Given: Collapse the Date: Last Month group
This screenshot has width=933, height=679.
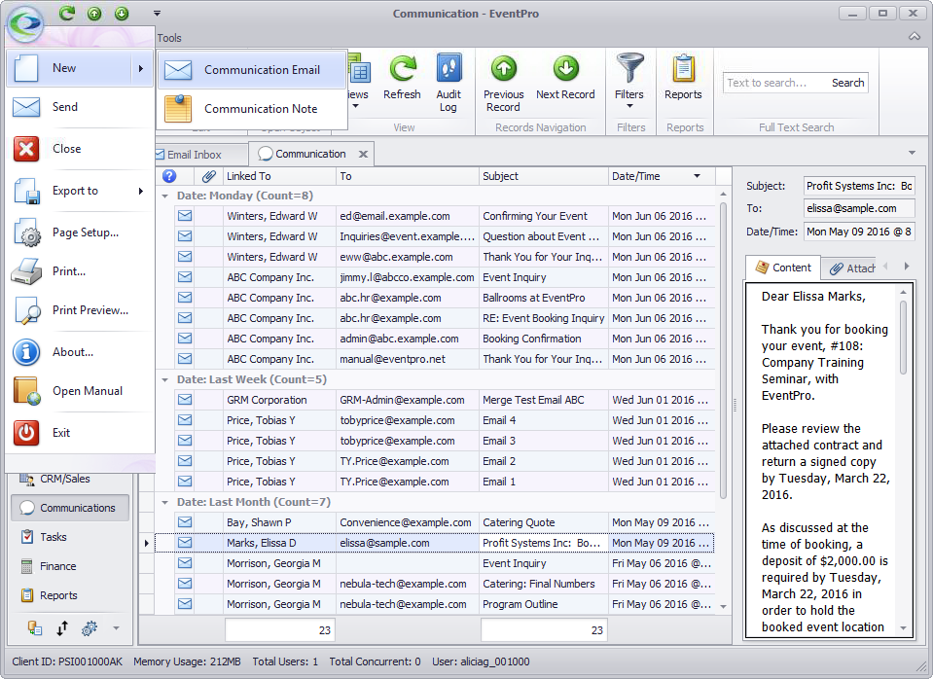Looking at the screenshot, I should (164, 502).
